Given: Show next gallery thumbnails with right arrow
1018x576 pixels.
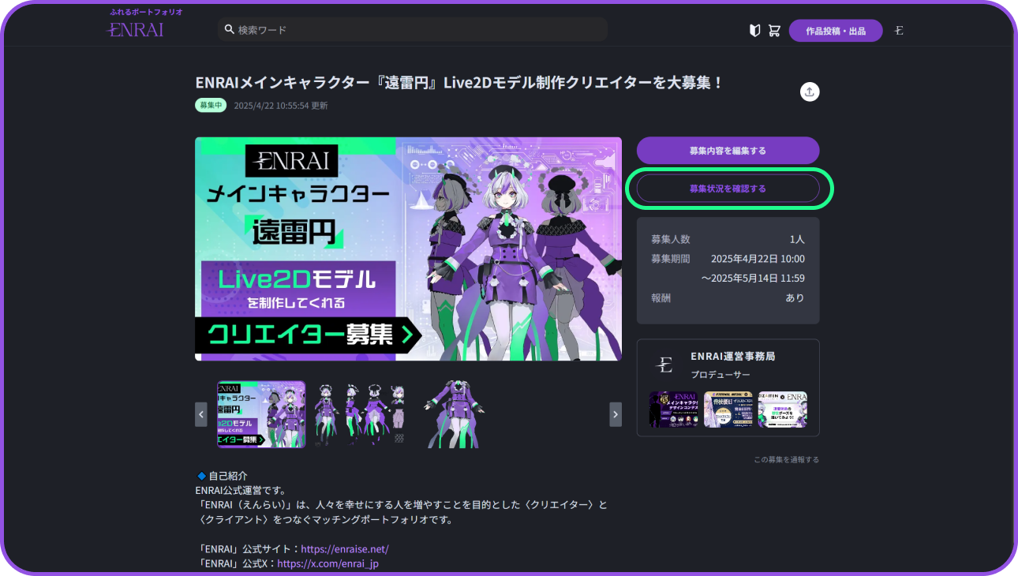Looking at the screenshot, I should click(616, 414).
